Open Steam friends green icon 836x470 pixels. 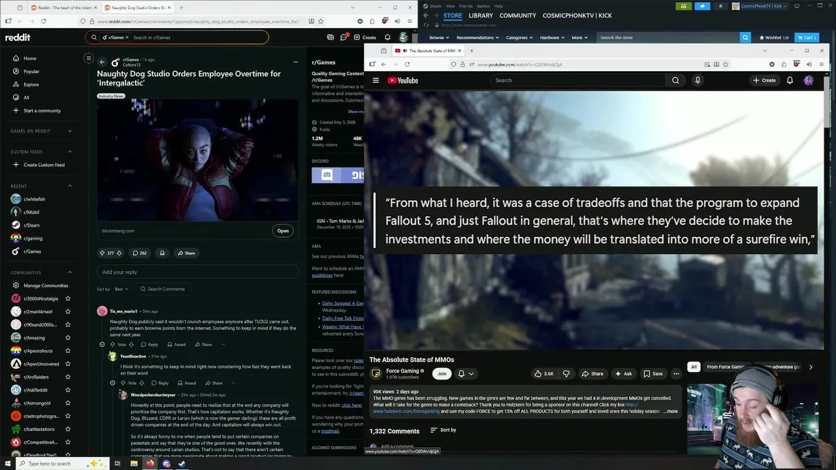click(x=683, y=6)
